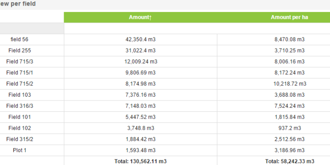Click per-ha value 937.2 m3
This screenshot has height=165, width=330.
290,128
